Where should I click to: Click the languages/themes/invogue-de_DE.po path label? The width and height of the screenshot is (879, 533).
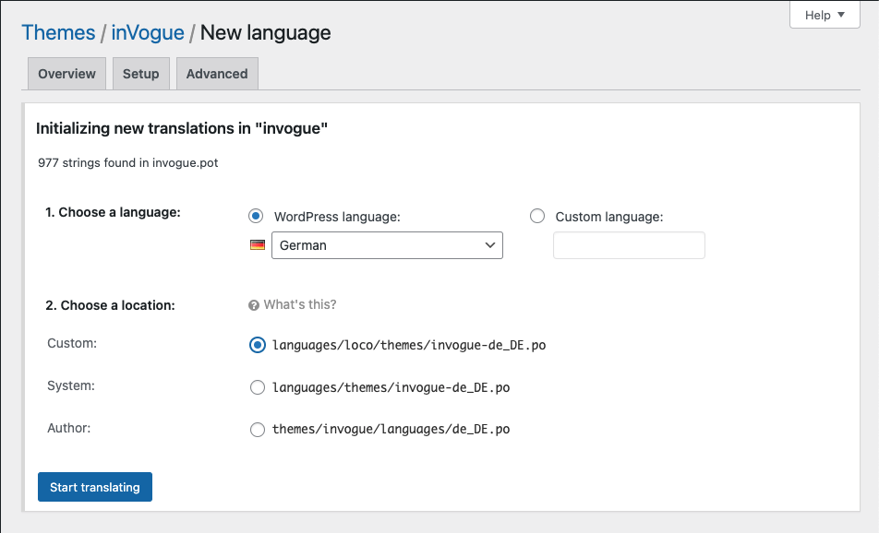[391, 387]
